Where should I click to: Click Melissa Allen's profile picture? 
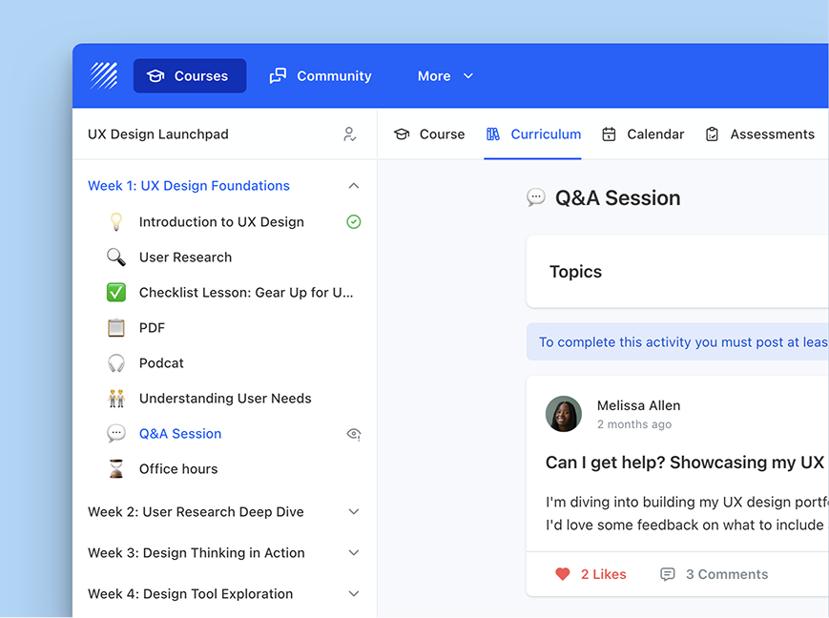pos(563,414)
